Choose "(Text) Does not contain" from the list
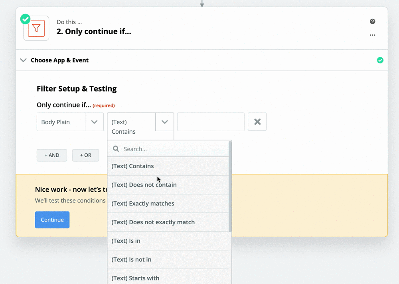399x284 pixels. 144,185
